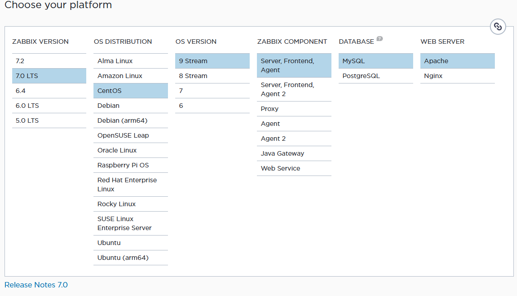Viewport: 517px width, 296px height.
Task: Select Zabbix version 6.0 LTS
Action: (49, 106)
